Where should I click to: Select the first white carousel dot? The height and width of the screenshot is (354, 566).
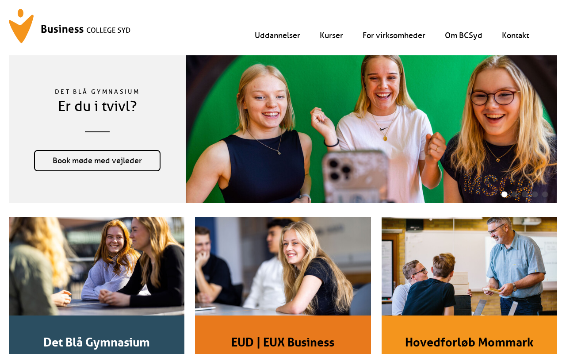505,194
